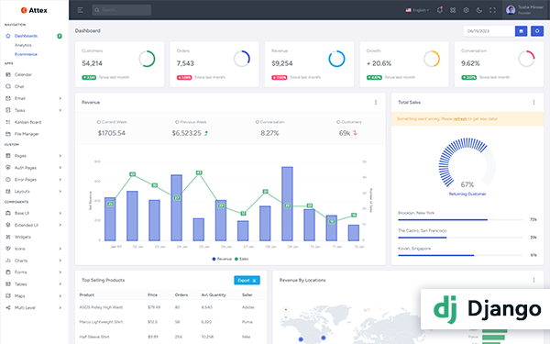Click the tallest 09 Jan revenue bar
This screenshot has width=550, height=344.
(x=287, y=204)
